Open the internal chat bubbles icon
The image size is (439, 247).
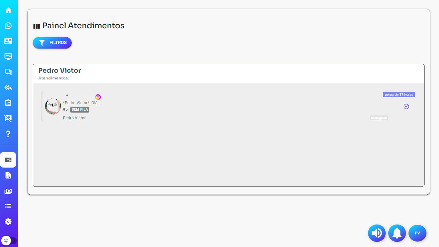coord(8,72)
